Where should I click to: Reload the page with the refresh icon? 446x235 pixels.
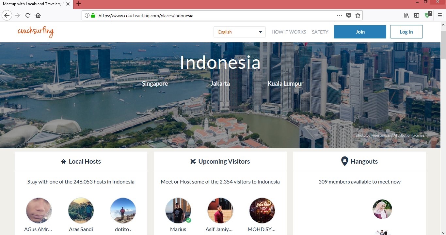(28, 15)
